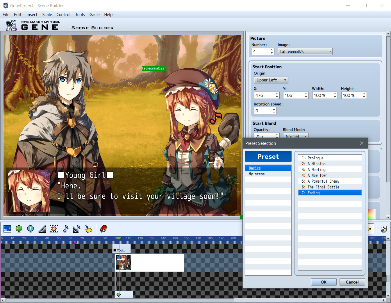
Task: Select the green message balloon tool
Action: (x=19, y=229)
